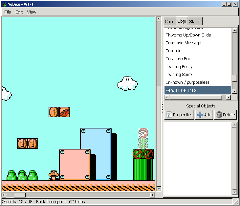Close the NoDice window
This screenshot has height=206, width=240.
pyautogui.click(x=235, y=4)
